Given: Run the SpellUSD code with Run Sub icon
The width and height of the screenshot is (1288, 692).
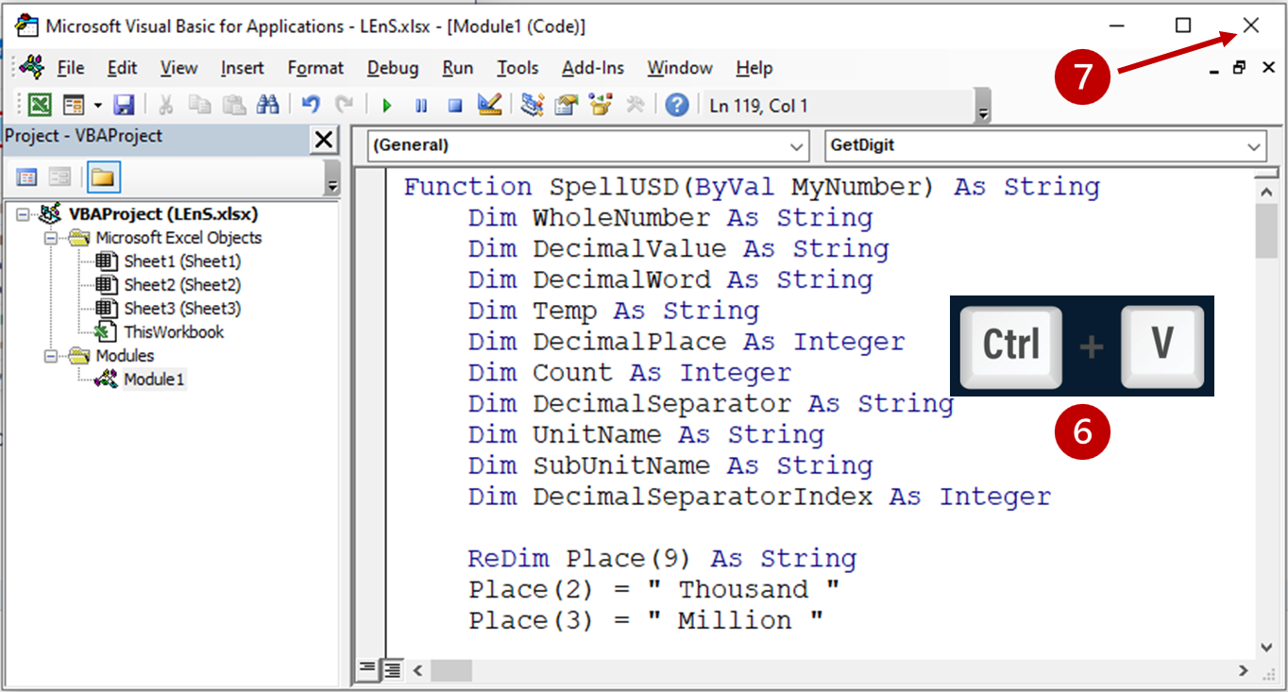Looking at the screenshot, I should (387, 104).
